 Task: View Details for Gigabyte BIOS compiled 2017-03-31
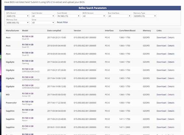click(171, 70)
